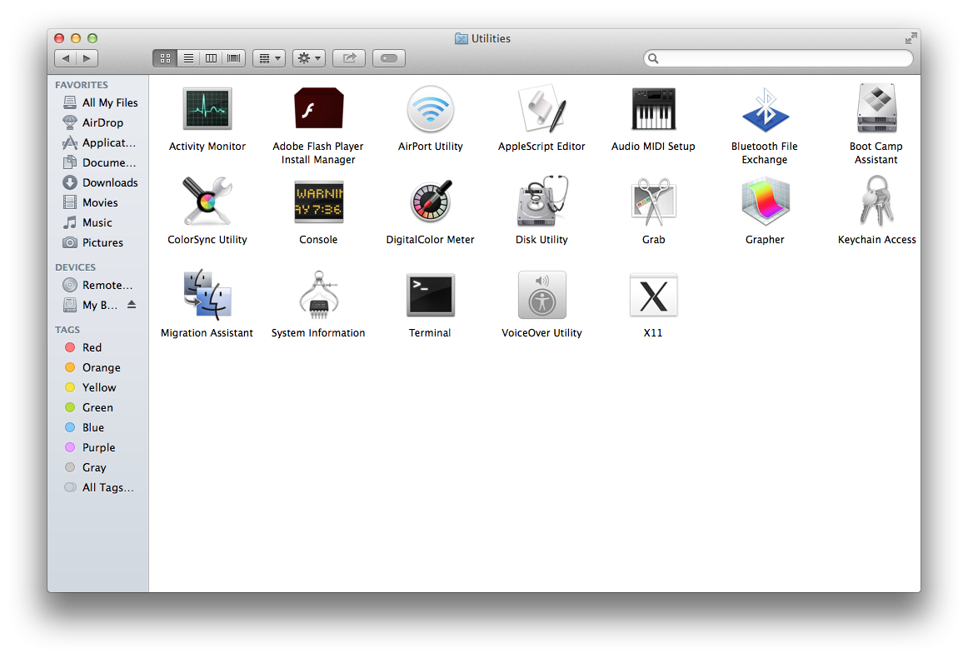Go back with the left arrow button
Viewport: 968px width, 658px height.
66,58
